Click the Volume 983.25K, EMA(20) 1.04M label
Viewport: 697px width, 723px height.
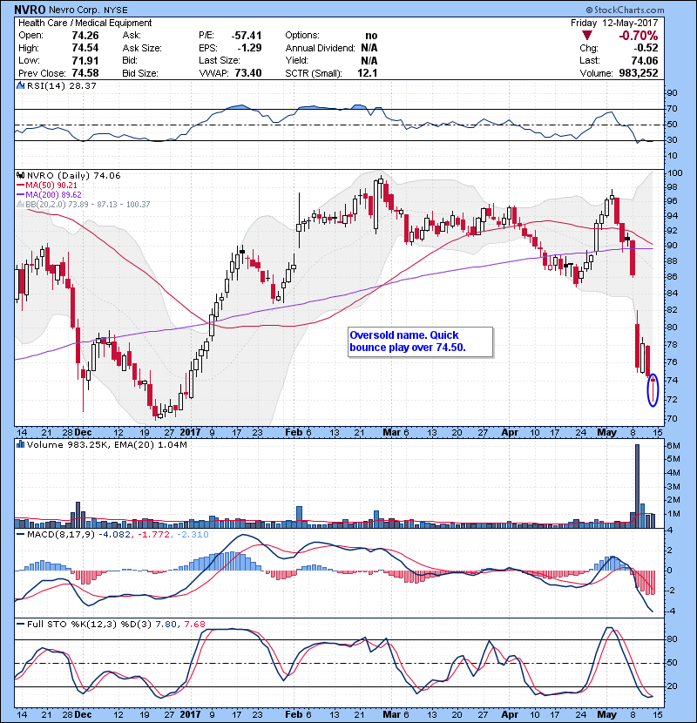(107, 444)
